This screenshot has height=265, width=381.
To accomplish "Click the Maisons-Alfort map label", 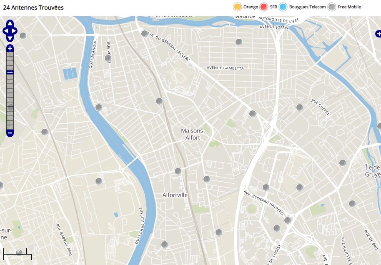I will click(190, 134).
